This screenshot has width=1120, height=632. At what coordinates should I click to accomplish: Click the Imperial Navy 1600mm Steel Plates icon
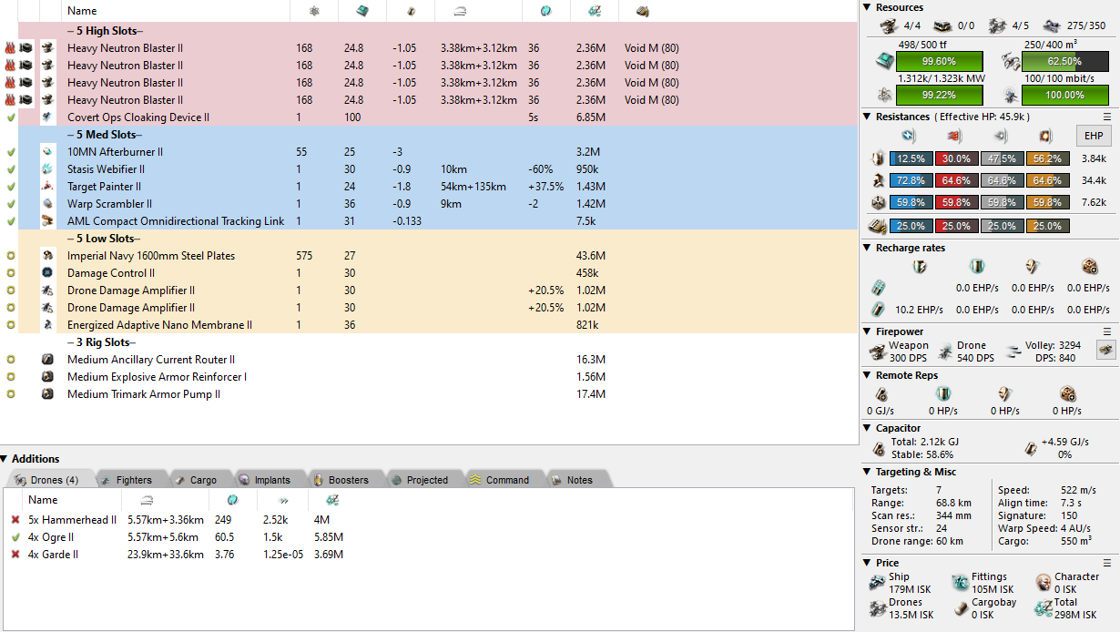pos(47,256)
